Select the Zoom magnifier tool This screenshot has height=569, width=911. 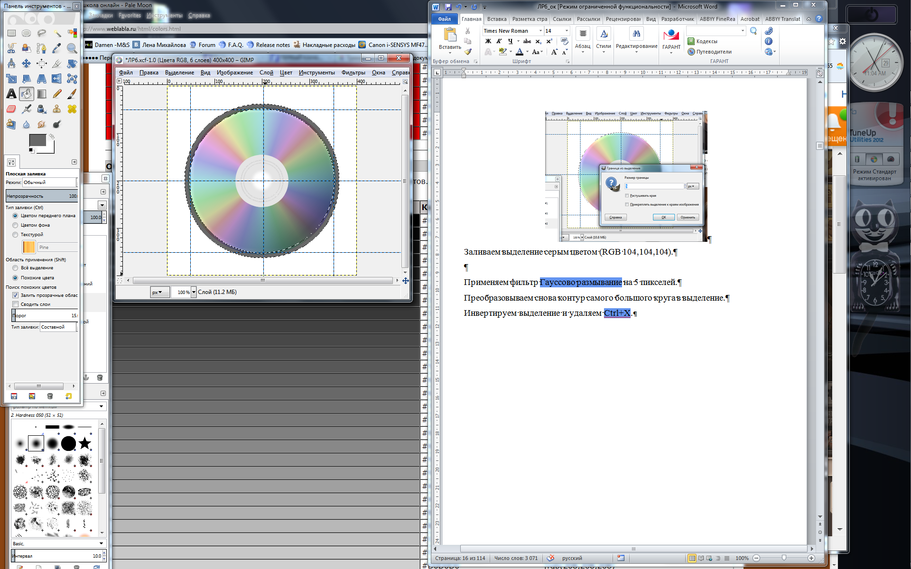pyautogui.click(x=72, y=48)
